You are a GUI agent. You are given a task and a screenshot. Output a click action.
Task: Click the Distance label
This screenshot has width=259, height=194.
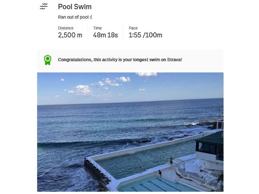pyautogui.click(x=66, y=28)
